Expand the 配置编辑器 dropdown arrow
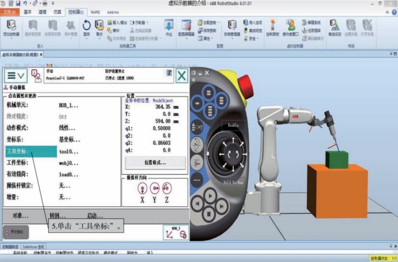This screenshot has height=262, width=398. point(187,39)
